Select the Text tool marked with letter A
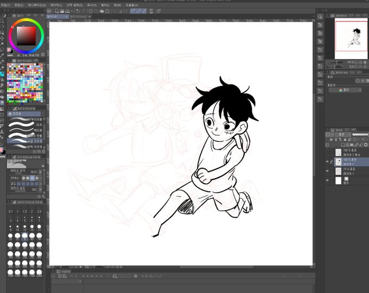Screen dimensions: 369x293 click(2, 132)
